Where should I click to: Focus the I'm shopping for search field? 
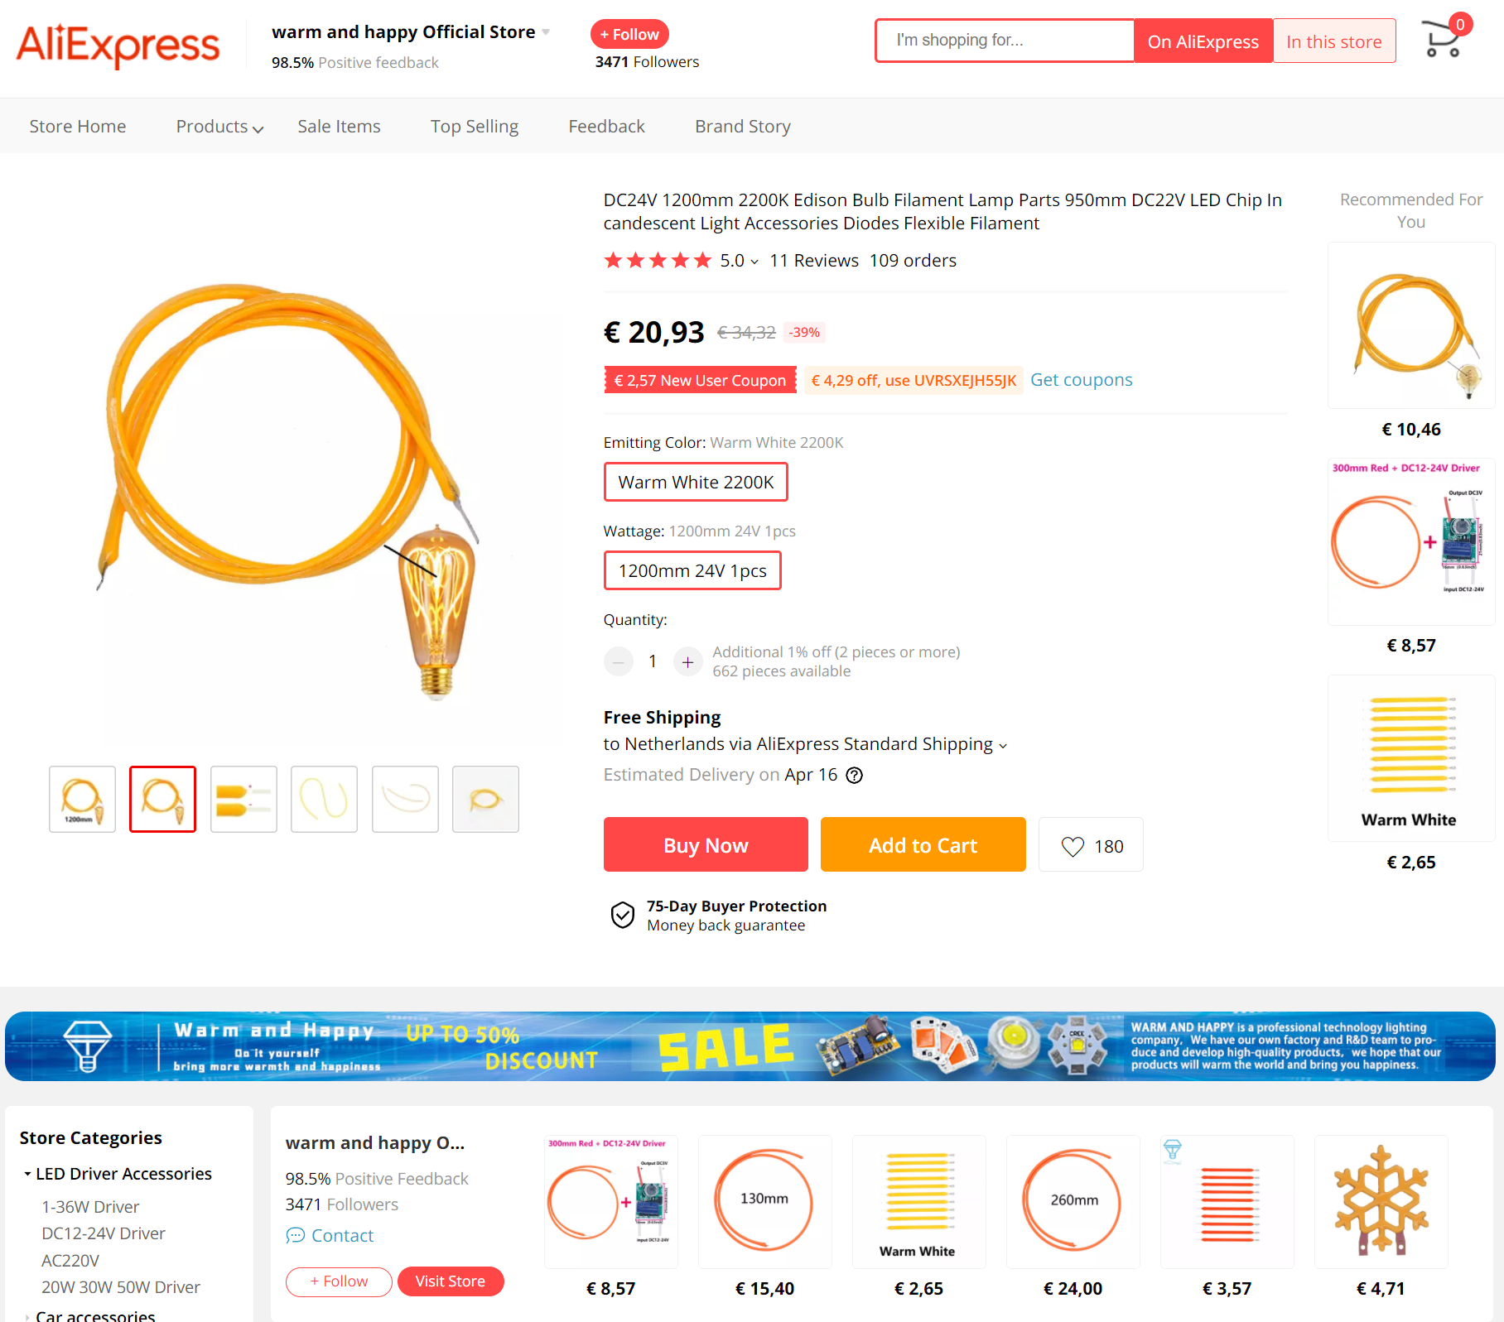pyautogui.click(x=1005, y=41)
